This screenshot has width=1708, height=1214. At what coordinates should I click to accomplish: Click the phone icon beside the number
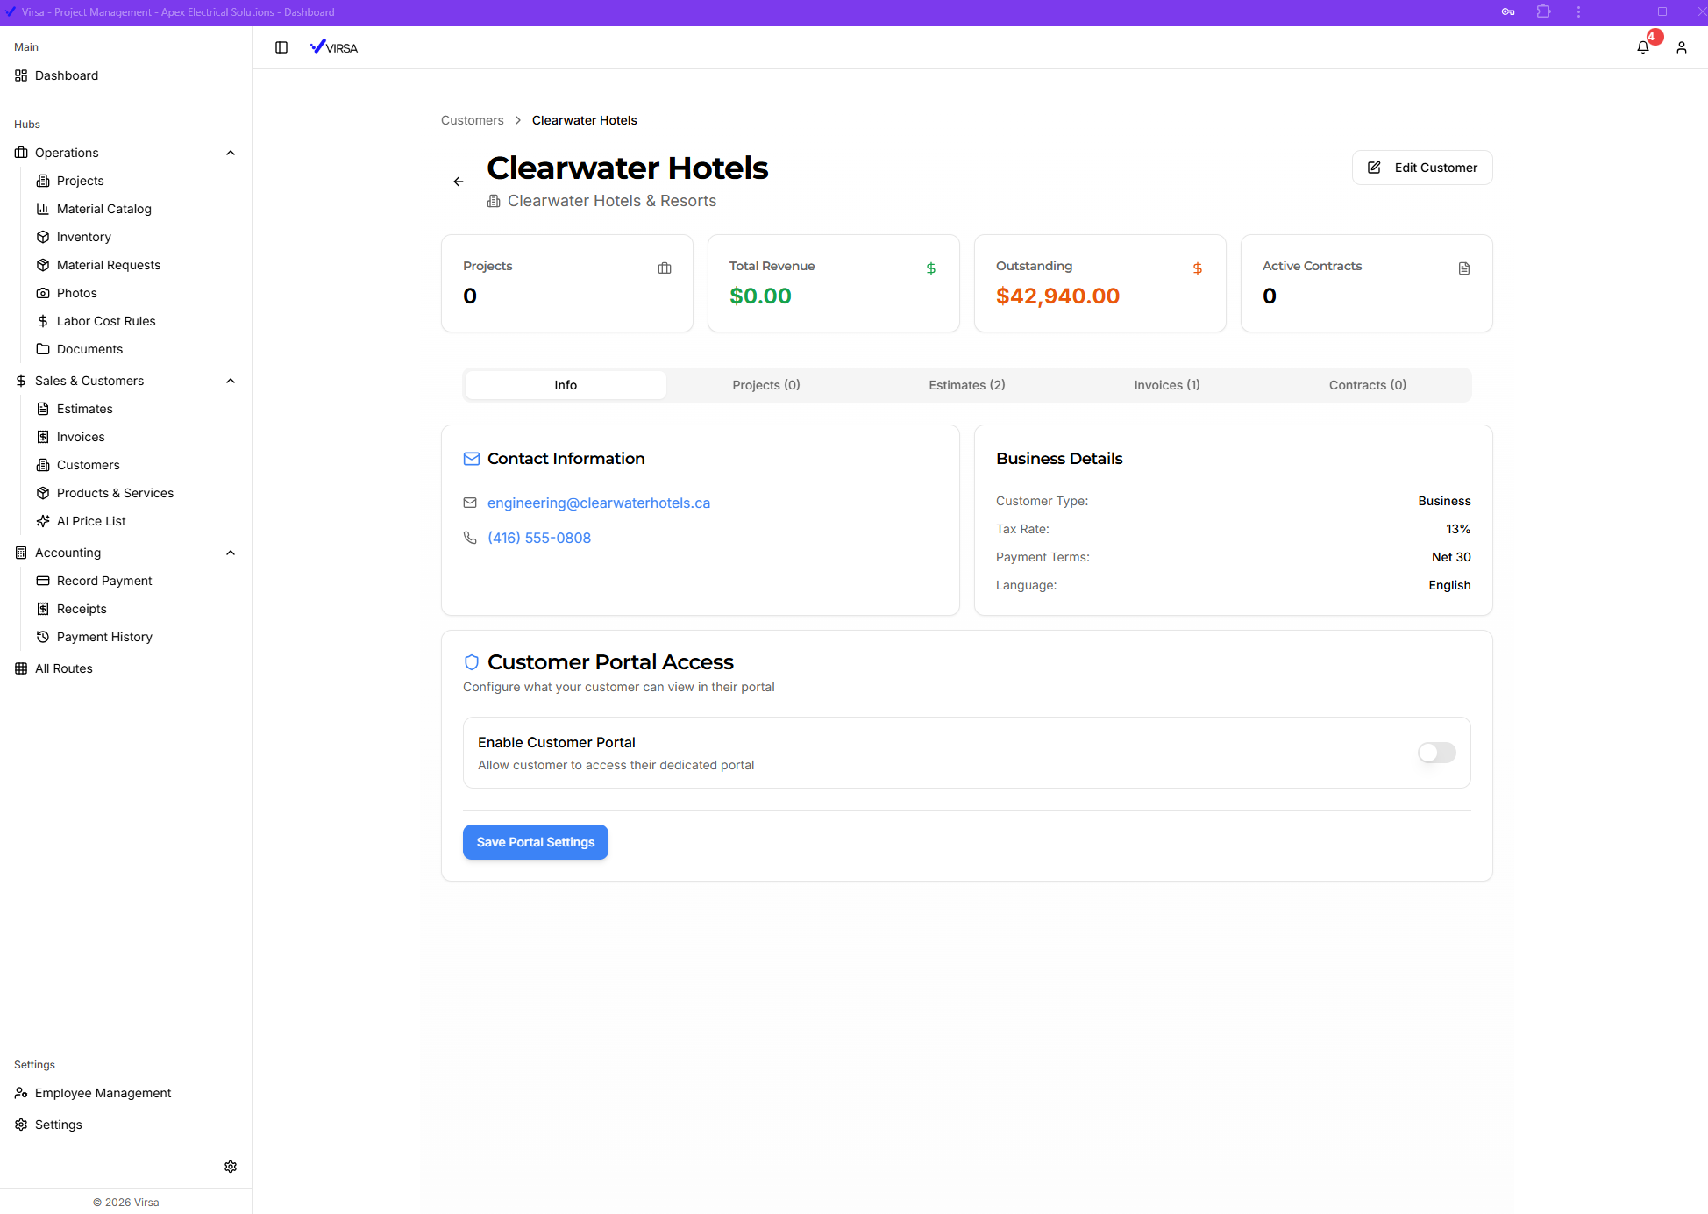coord(470,538)
